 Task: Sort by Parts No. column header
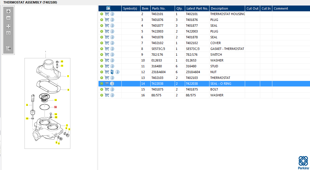(x=163, y=8)
